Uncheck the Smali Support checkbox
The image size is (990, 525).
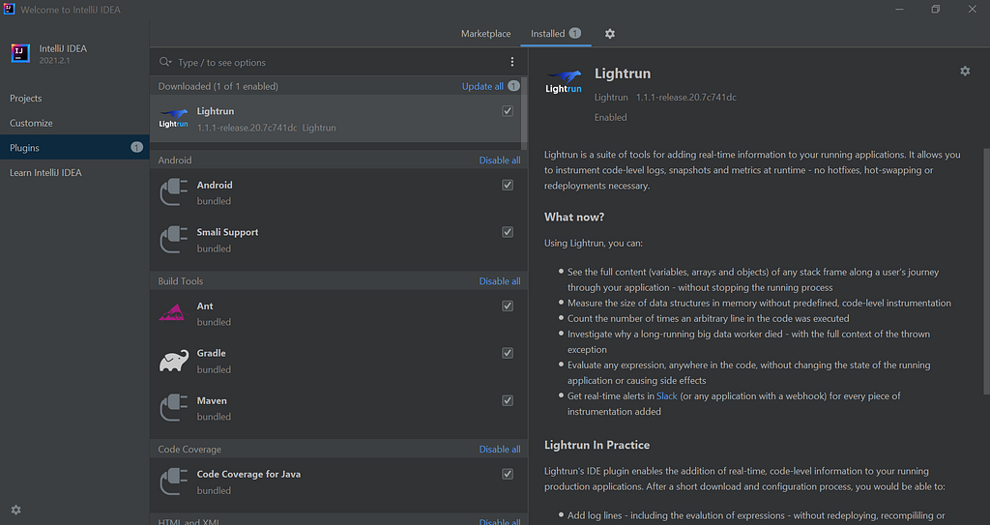click(x=508, y=232)
